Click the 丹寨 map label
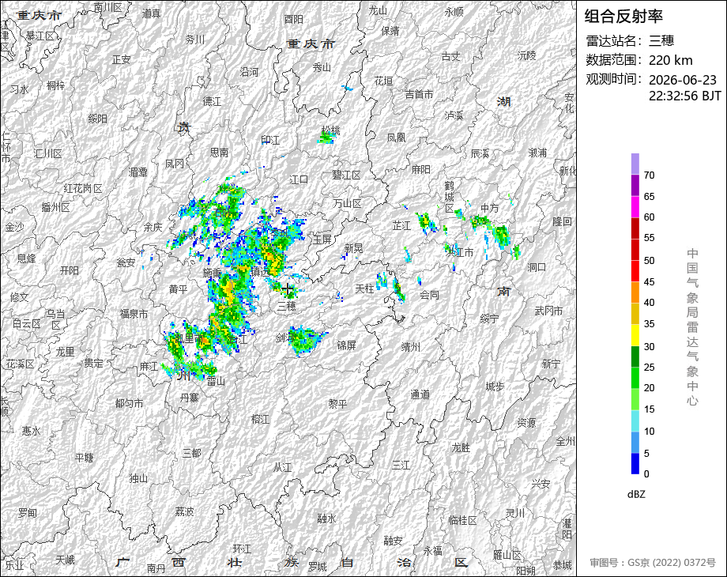Screen dimensions: 727x577 pyautogui.click(x=189, y=398)
